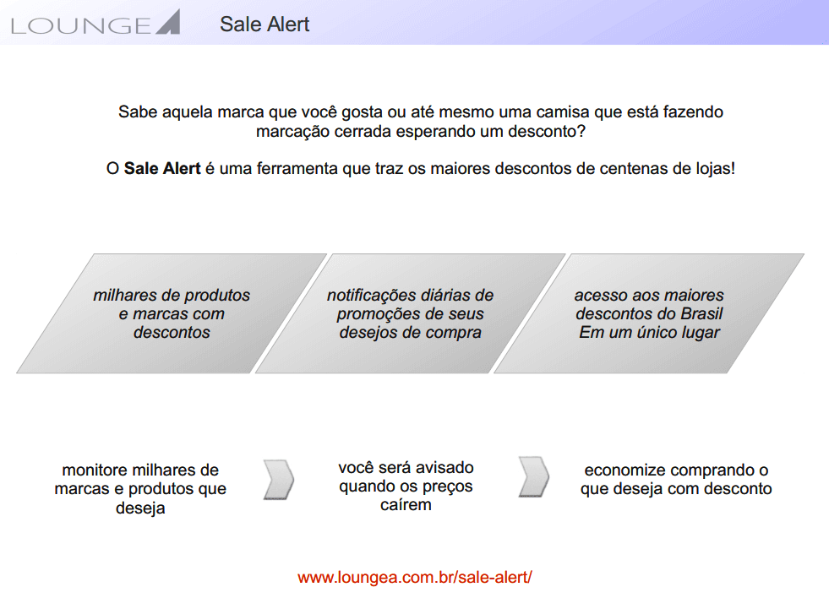The height and width of the screenshot is (598, 829).
Task: Open the www.loungea.com.br/sale-alert/ link
Action: point(414,577)
